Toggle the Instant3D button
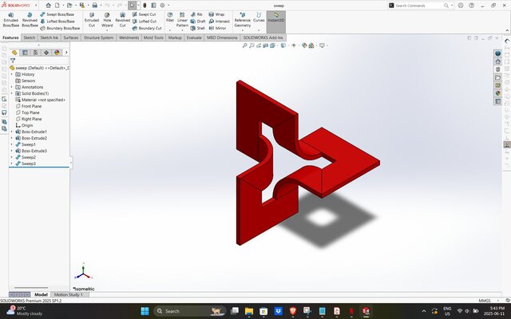 pos(275,19)
